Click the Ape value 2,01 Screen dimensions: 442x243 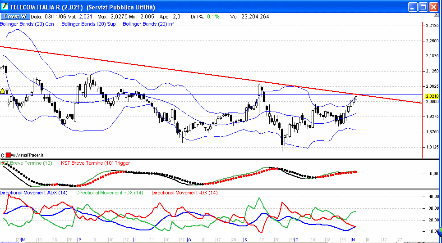[178, 17]
